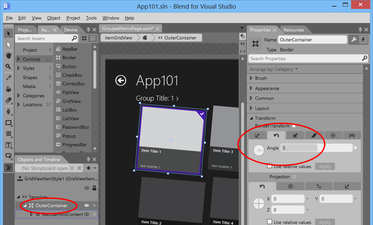
Task: Select the Direct Selection tool
Action: pyautogui.click(x=9, y=45)
